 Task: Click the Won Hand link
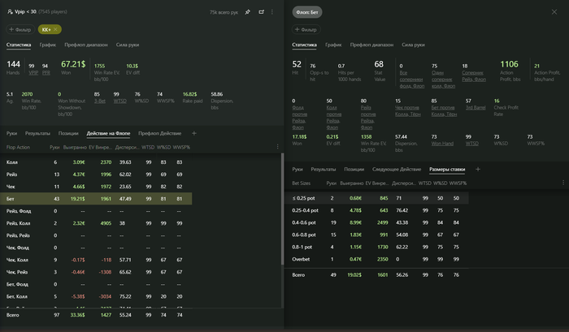(442, 143)
